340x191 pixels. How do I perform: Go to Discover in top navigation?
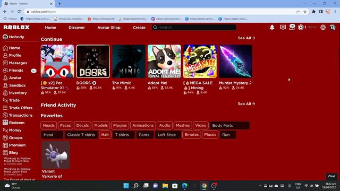coord(76,28)
